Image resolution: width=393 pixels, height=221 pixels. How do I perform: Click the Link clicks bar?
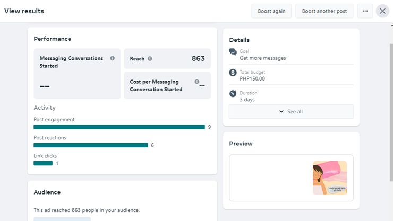[43, 163]
